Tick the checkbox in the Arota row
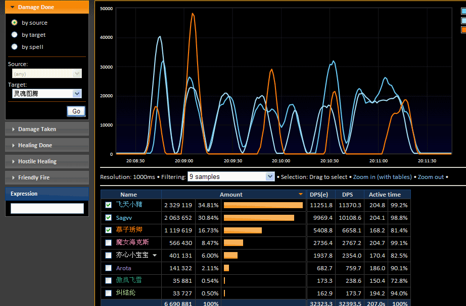Image resolution: width=466 pixels, height=306 pixels. coord(109,268)
